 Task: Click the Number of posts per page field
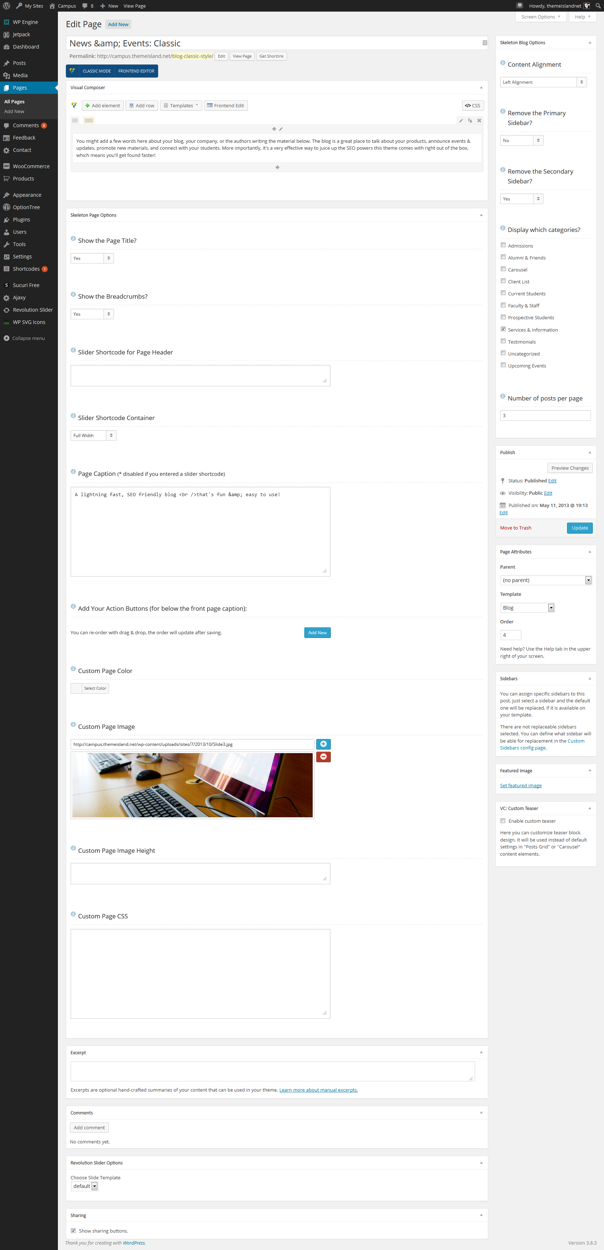click(545, 415)
